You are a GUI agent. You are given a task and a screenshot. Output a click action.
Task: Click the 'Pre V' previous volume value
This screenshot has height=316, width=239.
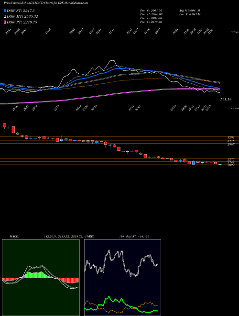(190, 14)
